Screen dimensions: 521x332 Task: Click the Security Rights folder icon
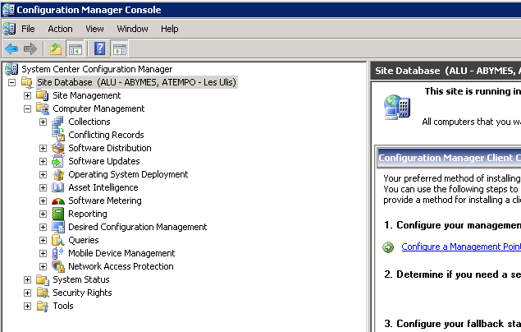coord(42,293)
